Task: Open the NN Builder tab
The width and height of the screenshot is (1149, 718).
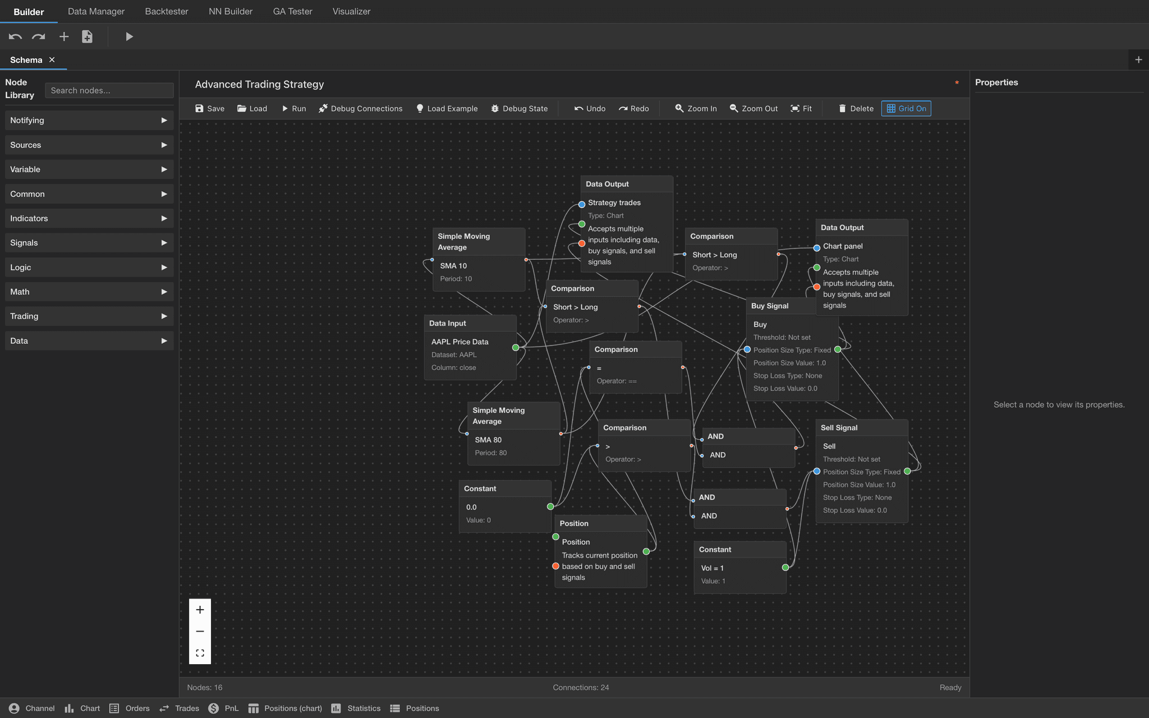Action: point(231,11)
